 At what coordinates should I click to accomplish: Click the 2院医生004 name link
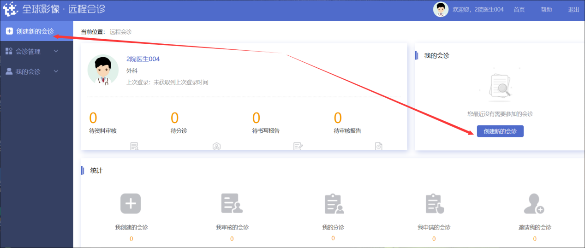point(143,59)
